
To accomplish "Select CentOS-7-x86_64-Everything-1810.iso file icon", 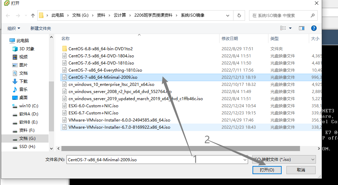I will pos(64,70).
